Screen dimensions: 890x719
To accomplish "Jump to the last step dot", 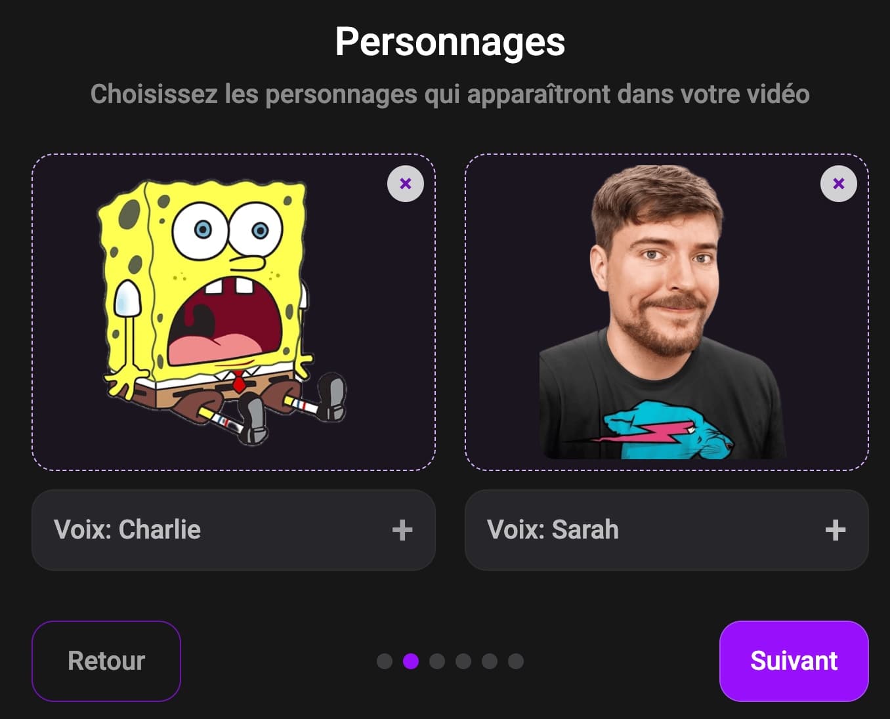I will 516,661.
